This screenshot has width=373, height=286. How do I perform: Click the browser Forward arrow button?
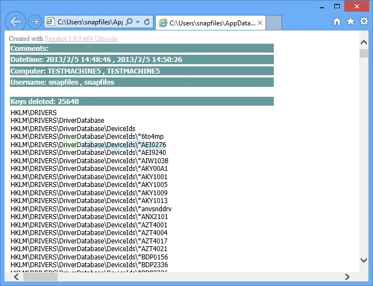pos(35,22)
